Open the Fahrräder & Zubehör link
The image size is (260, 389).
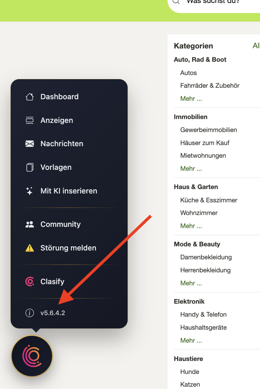coord(210,86)
